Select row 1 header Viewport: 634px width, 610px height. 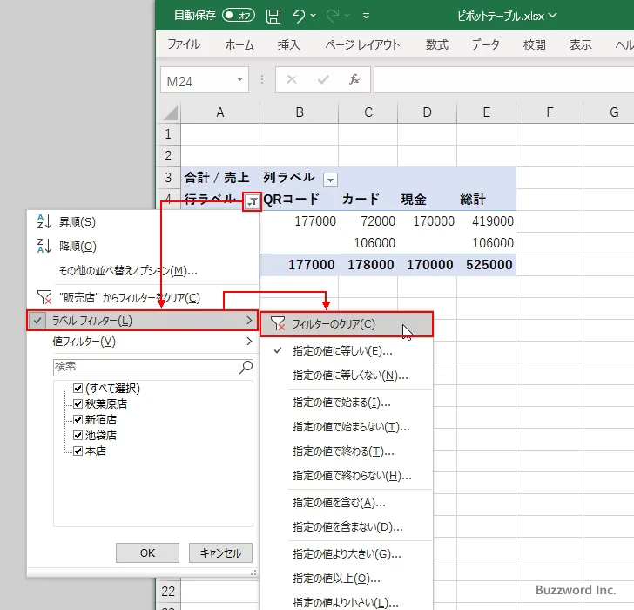click(168, 134)
